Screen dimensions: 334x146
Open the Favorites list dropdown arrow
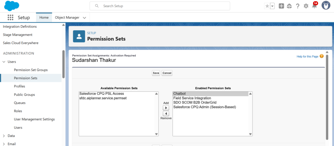[x=272, y=6]
